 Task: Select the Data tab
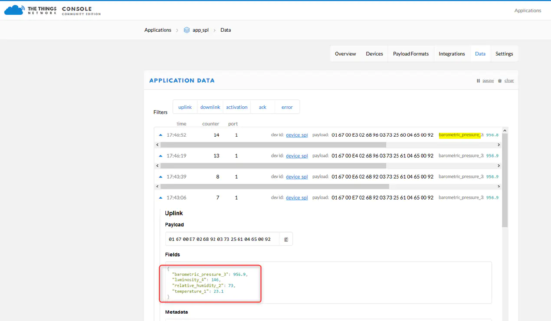480,54
